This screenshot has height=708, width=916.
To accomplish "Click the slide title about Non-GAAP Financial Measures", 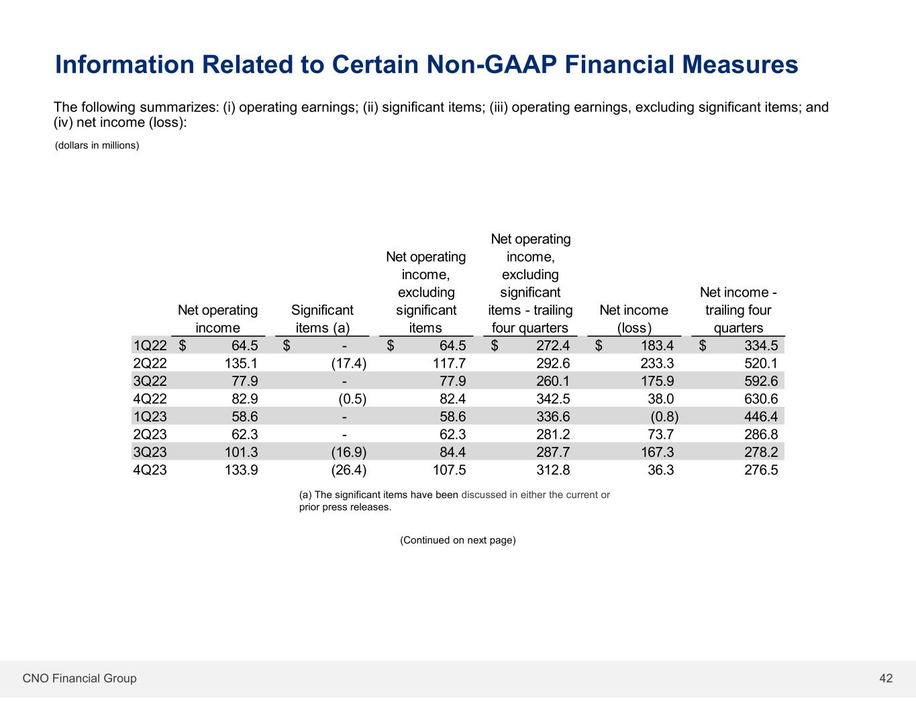I will [426, 64].
